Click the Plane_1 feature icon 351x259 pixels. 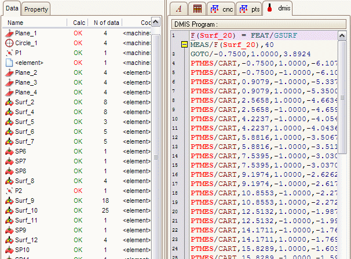click(x=9, y=32)
